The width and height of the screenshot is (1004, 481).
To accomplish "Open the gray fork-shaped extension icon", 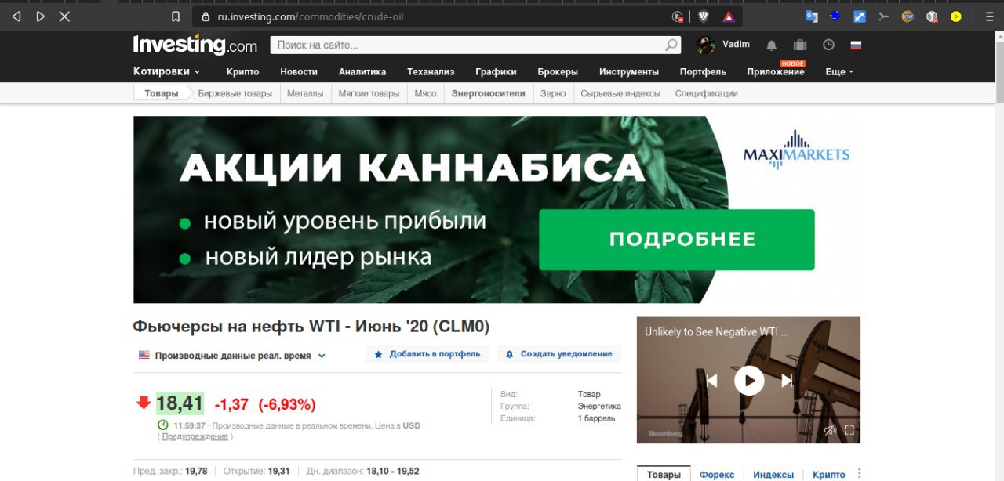I will (884, 16).
